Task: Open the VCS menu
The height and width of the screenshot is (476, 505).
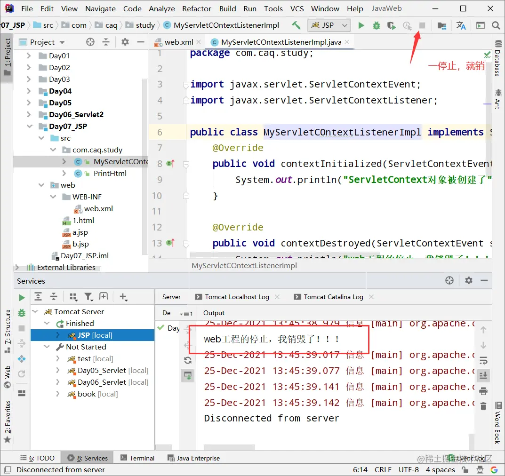Action: 297,8
